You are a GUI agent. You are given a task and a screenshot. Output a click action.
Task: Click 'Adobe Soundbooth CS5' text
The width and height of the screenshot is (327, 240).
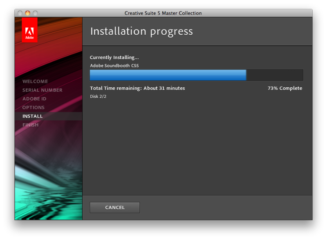(x=114, y=66)
